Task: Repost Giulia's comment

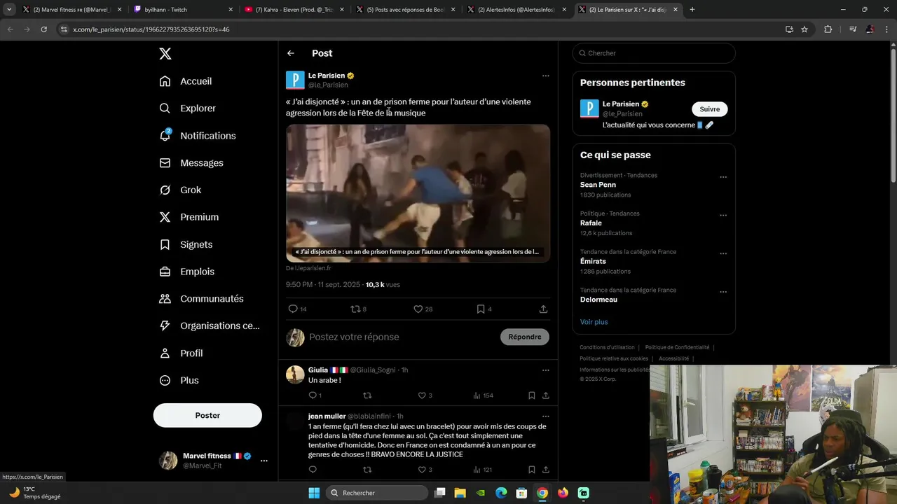Action: pos(367,395)
